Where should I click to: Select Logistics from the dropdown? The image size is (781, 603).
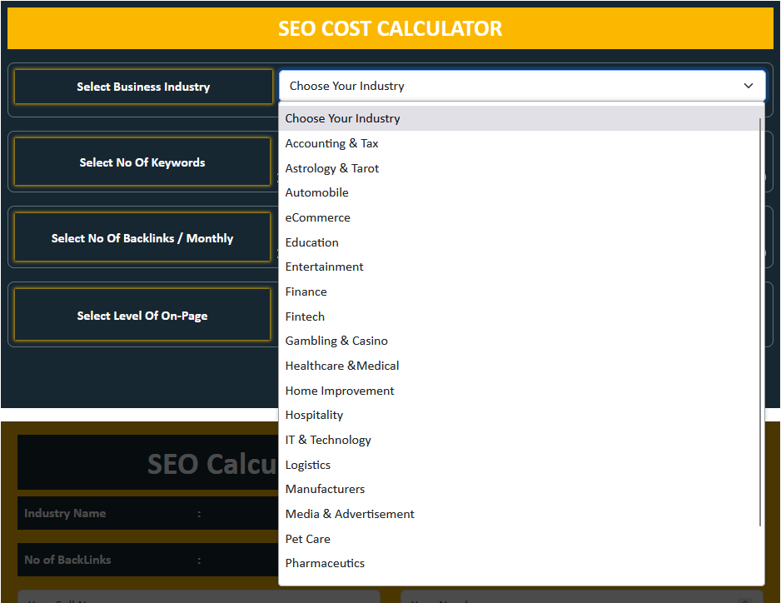click(x=307, y=465)
